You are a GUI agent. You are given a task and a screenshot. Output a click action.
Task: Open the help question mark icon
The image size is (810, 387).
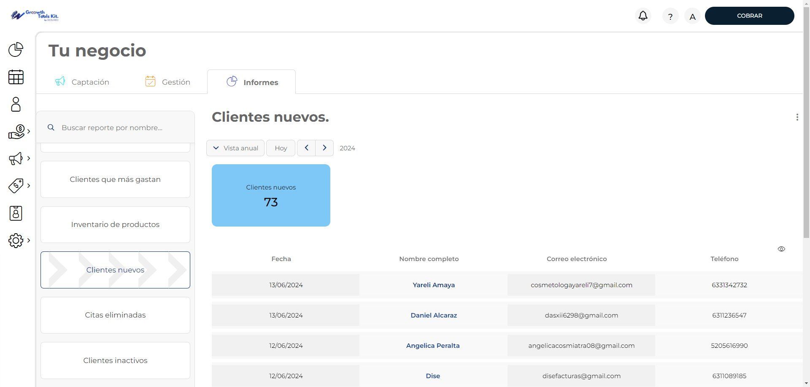coord(670,16)
